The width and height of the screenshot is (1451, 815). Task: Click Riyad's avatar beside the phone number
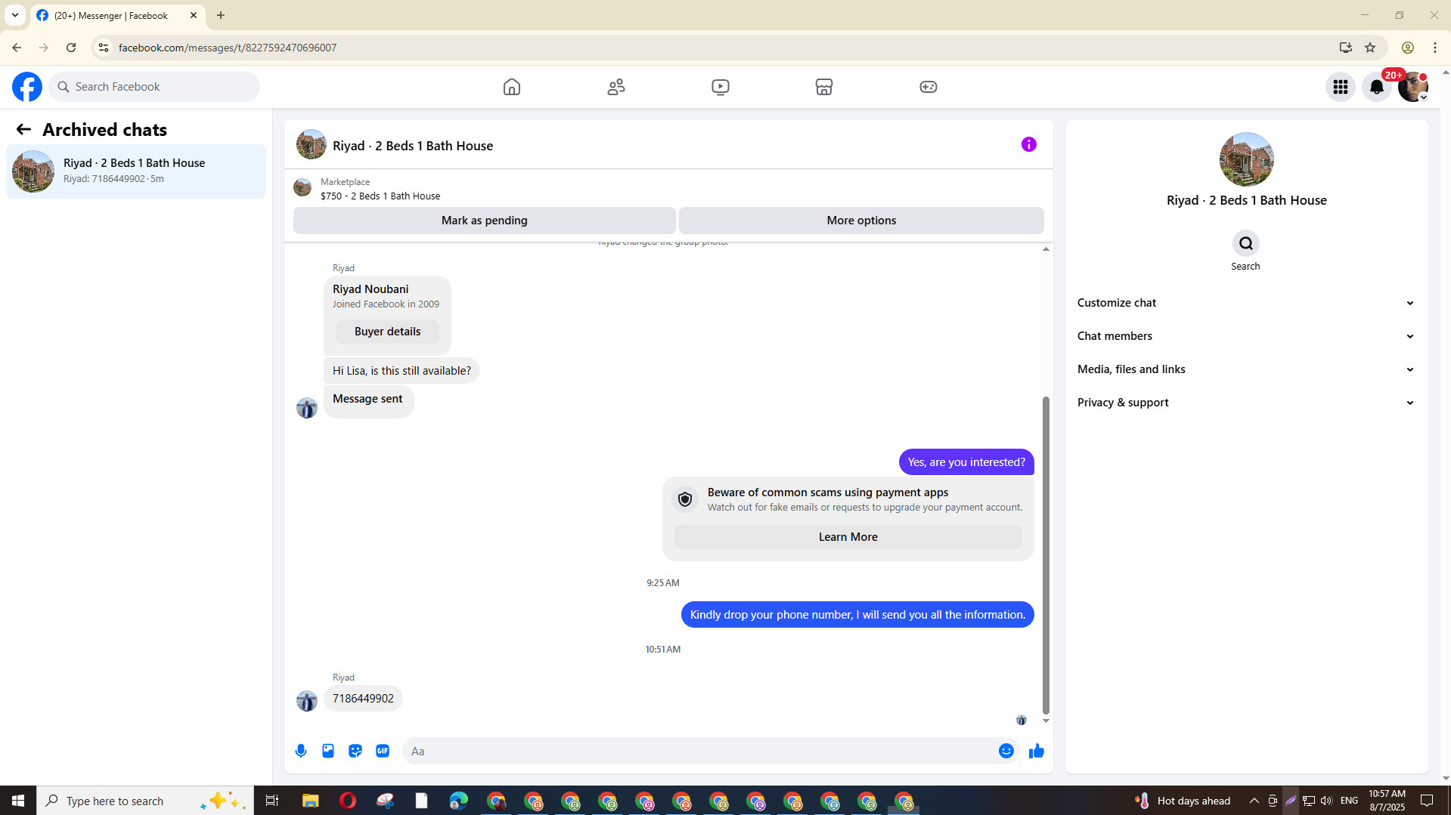(x=307, y=701)
